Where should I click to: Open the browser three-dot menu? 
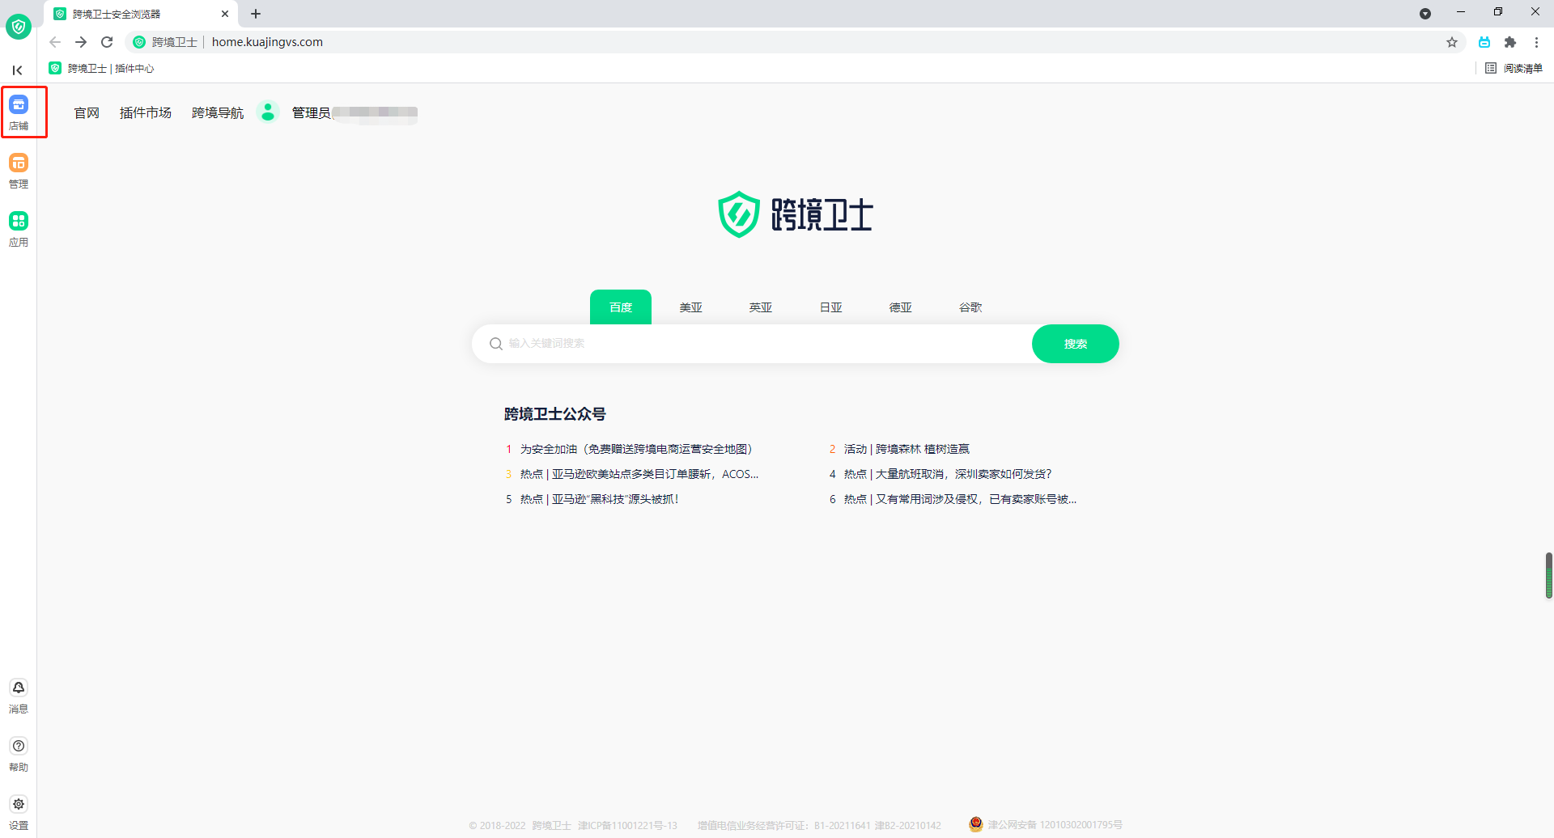coord(1536,42)
